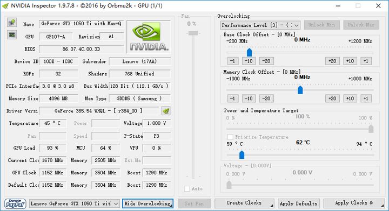Click the Name field showing GeForce GTX 1050 Ti

[82, 24]
